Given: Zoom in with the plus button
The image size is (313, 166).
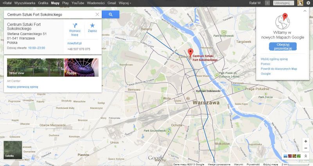Looking at the screenshot, I should tap(306, 141).
